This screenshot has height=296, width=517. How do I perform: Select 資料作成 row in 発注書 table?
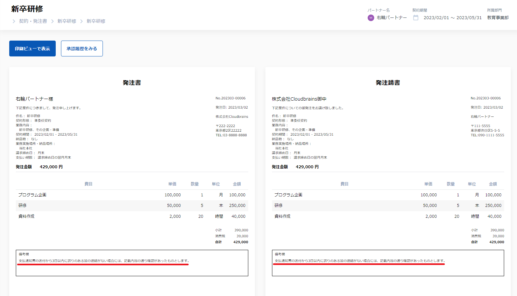[132, 216]
